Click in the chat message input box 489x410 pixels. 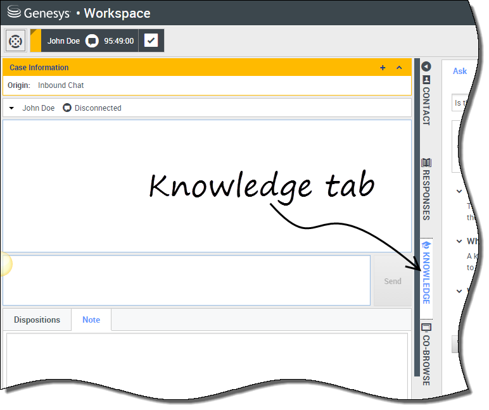(187, 280)
